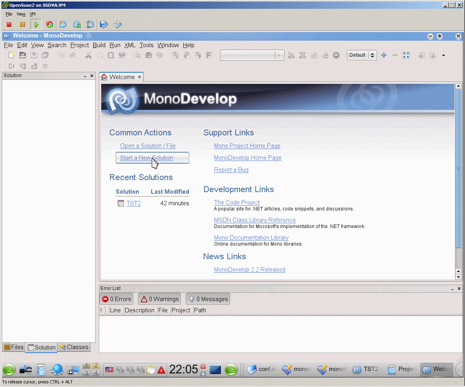Click the Full Screen toggle icon
The width and height of the screenshot is (465, 387).
click(x=406, y=55)
